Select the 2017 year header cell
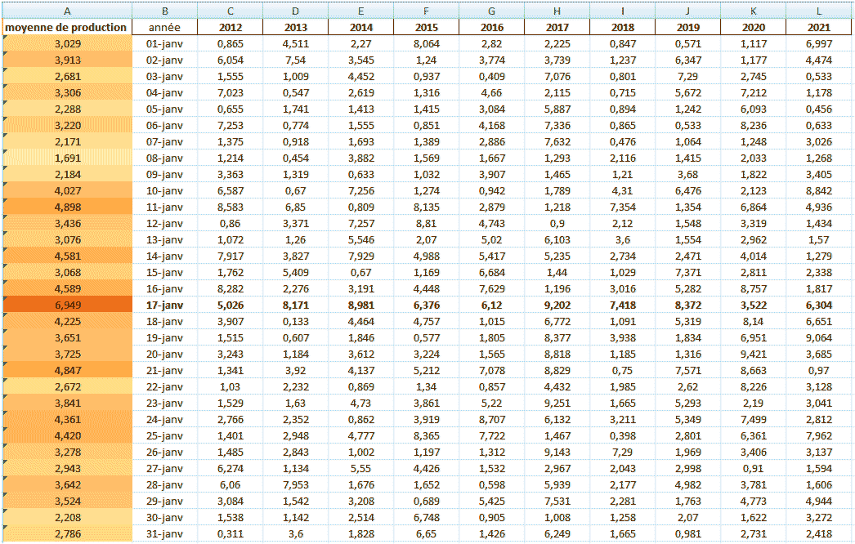 point(557,27)
